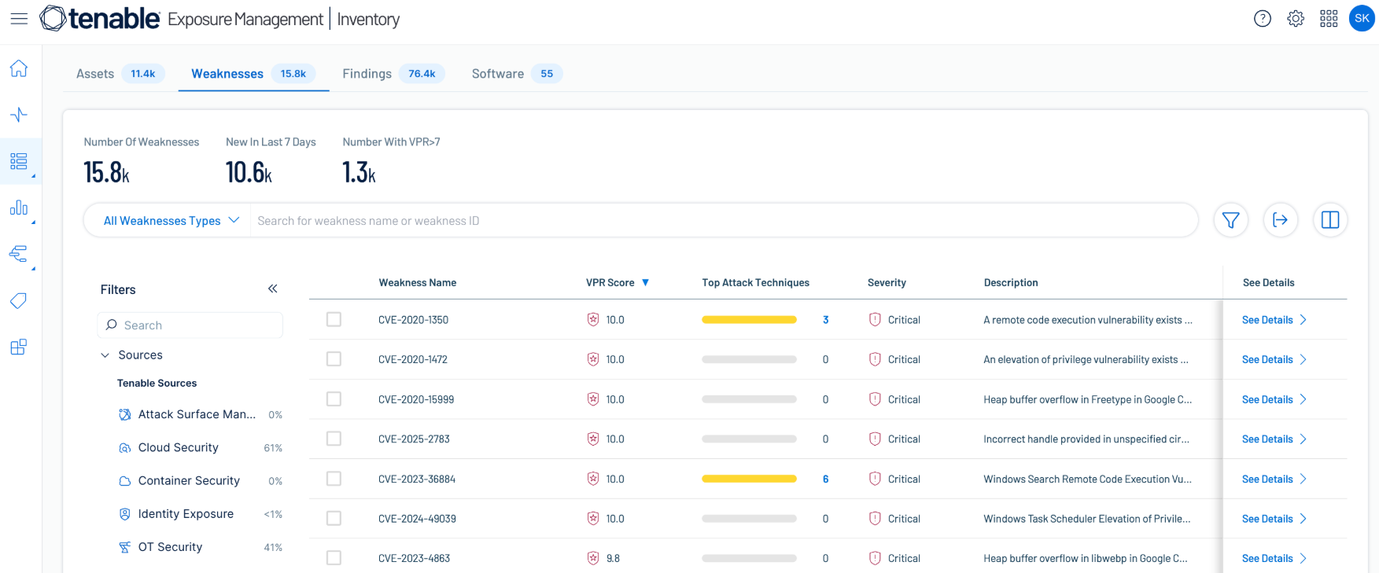
Task: Open the settings gear icon
Action: pos(1296,19)
